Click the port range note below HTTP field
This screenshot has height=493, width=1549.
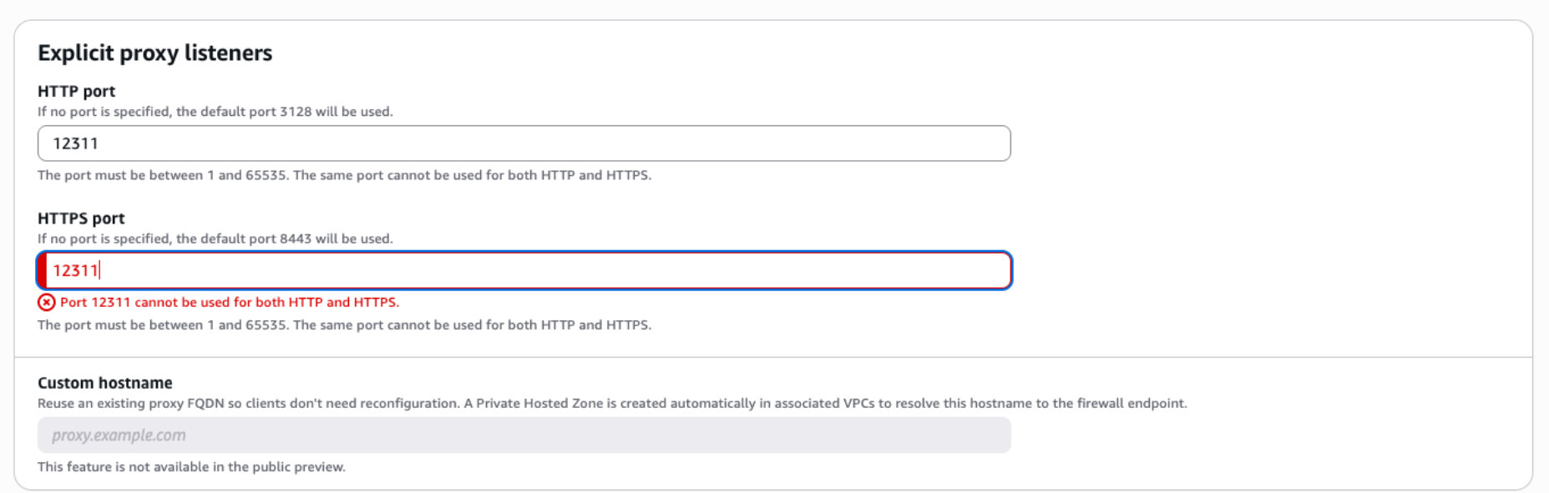click(345, 175)
